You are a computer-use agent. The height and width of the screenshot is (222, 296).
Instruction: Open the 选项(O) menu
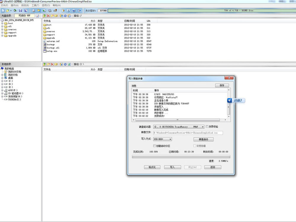(46, 5)
